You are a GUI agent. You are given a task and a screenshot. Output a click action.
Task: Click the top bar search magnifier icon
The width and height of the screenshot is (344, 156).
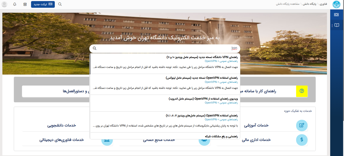60,4
